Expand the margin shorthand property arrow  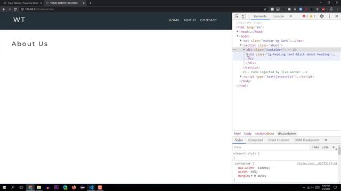[x=252, y=176]
